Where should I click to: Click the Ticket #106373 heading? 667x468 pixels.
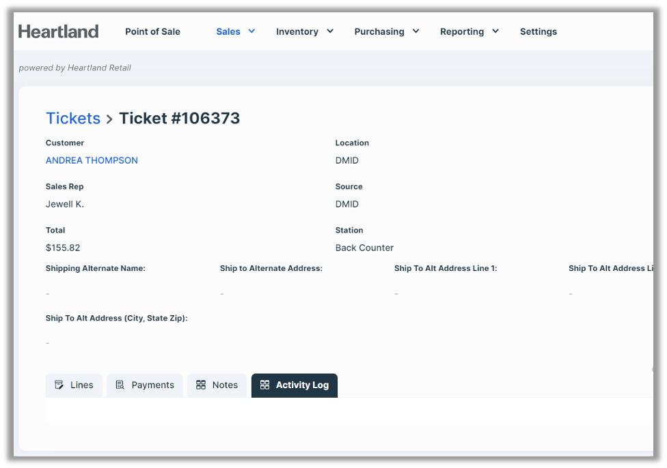click(x=179, y=118)
